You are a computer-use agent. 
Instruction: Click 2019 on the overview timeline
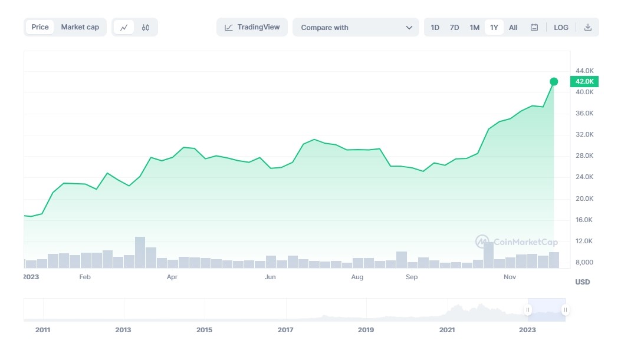366,330
